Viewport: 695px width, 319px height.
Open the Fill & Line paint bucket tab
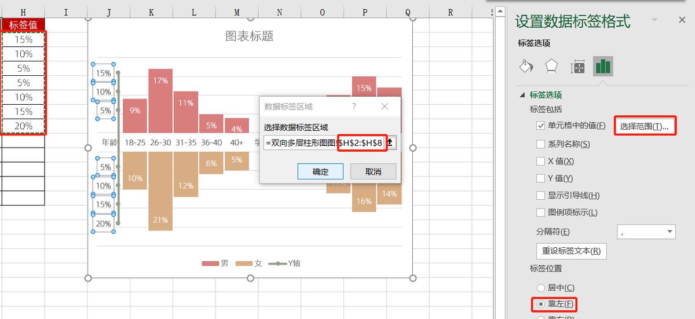pos(526,67)
